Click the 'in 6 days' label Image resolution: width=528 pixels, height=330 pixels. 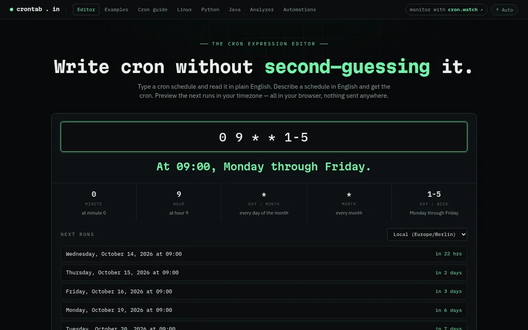[448, 310]
